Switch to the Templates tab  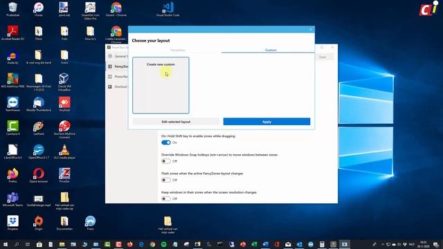coord(177,50)
